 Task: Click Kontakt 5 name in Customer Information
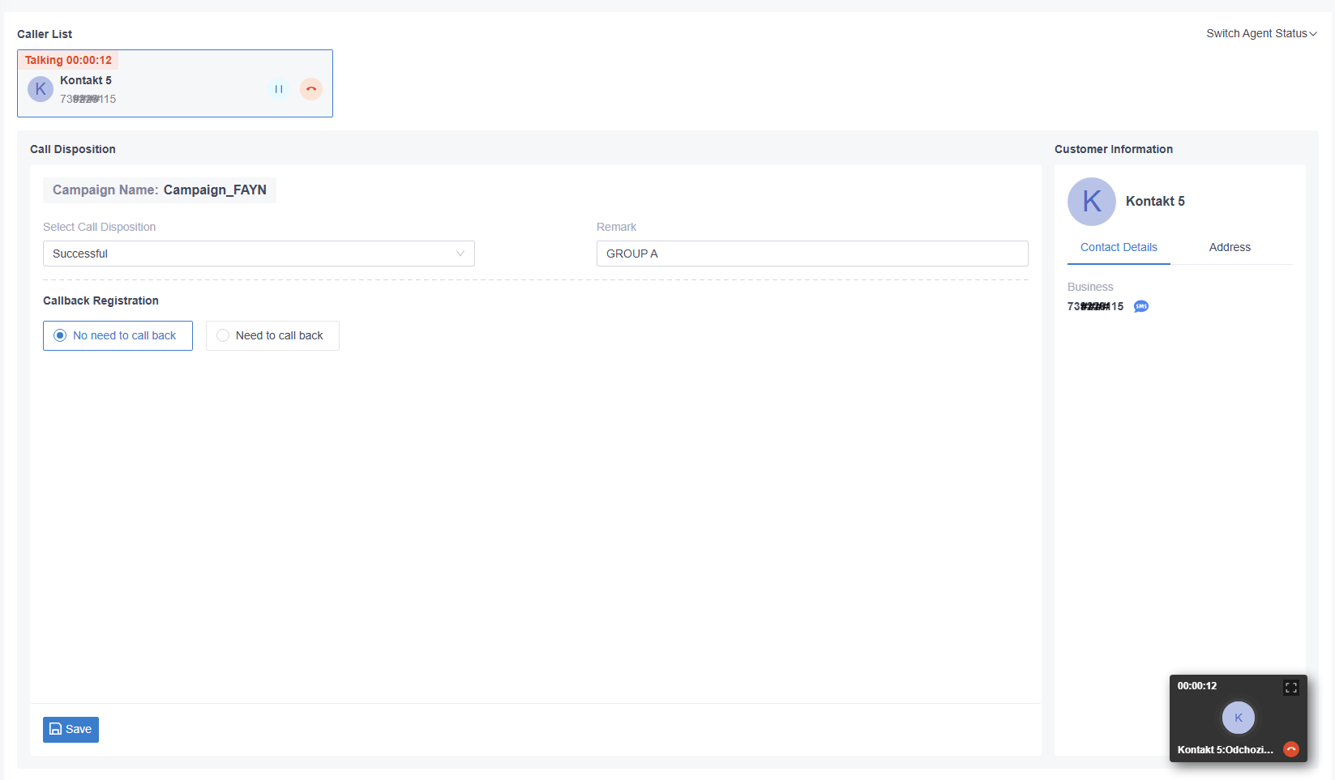(1155, 201)
